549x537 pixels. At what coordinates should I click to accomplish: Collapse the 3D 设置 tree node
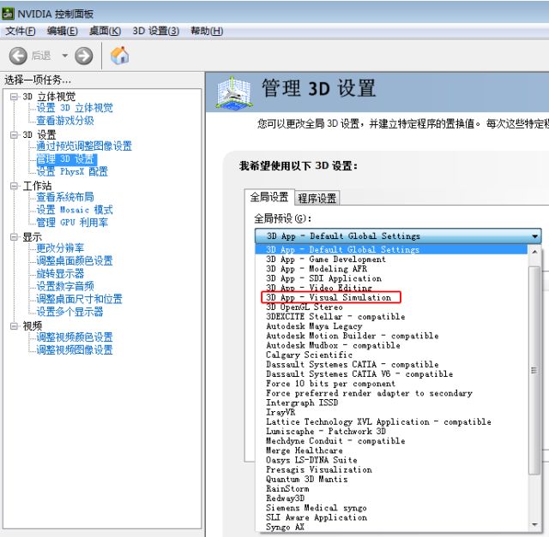point(14,134)
